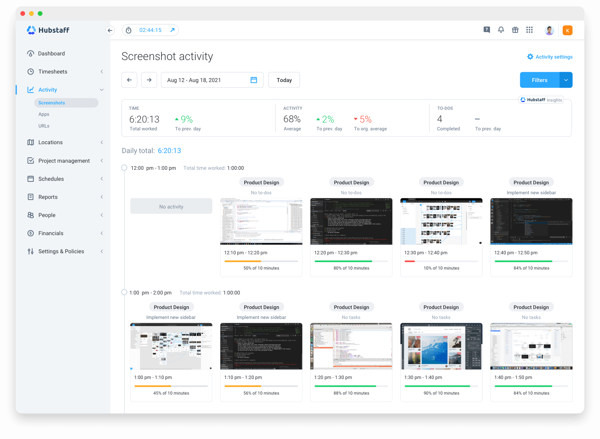Click the Financials dollar icon

point(31,233)
